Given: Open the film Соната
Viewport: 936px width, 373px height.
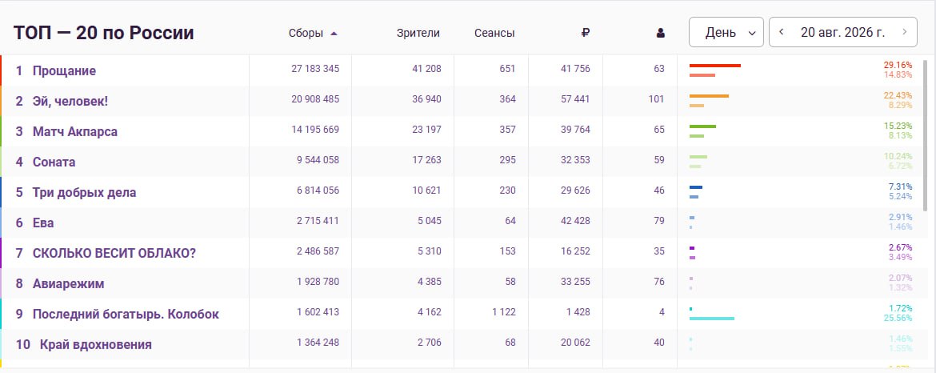Looking at the screenshot, I should [x=54, y=162].
